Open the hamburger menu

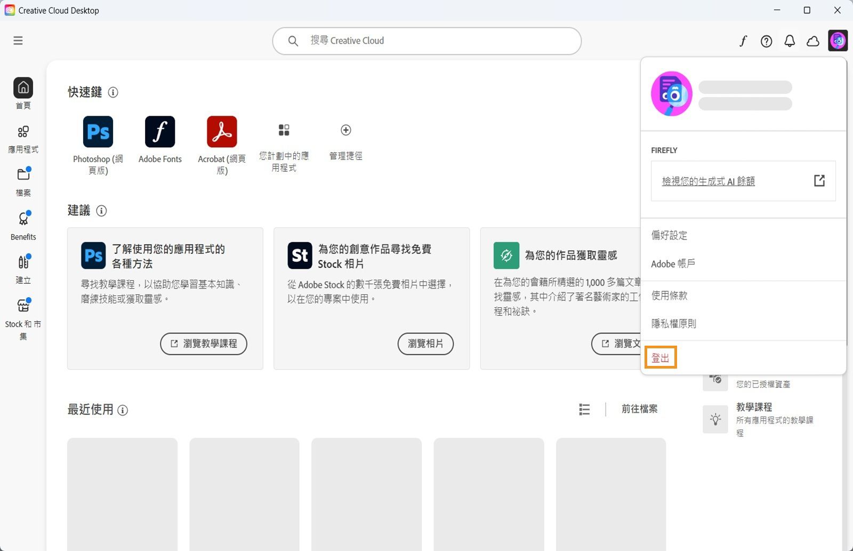[18, 41]
